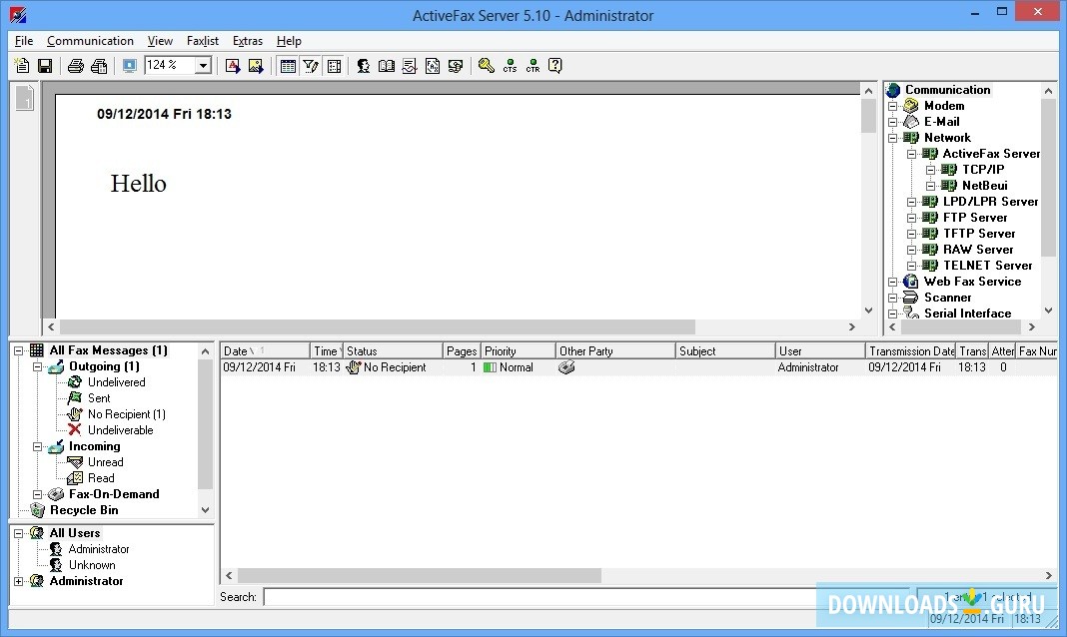Sort by the Status column header
Viewport: 1067px width, 637px height.
[393, 351]
